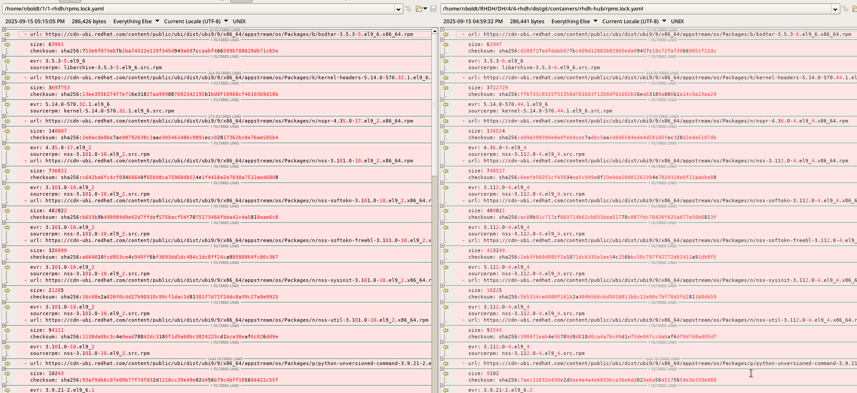The height and width of the screenshot is (393, 857).
Task: Open the right file path history dropdown
Action: pyautogui.click(x=835, y=9)
